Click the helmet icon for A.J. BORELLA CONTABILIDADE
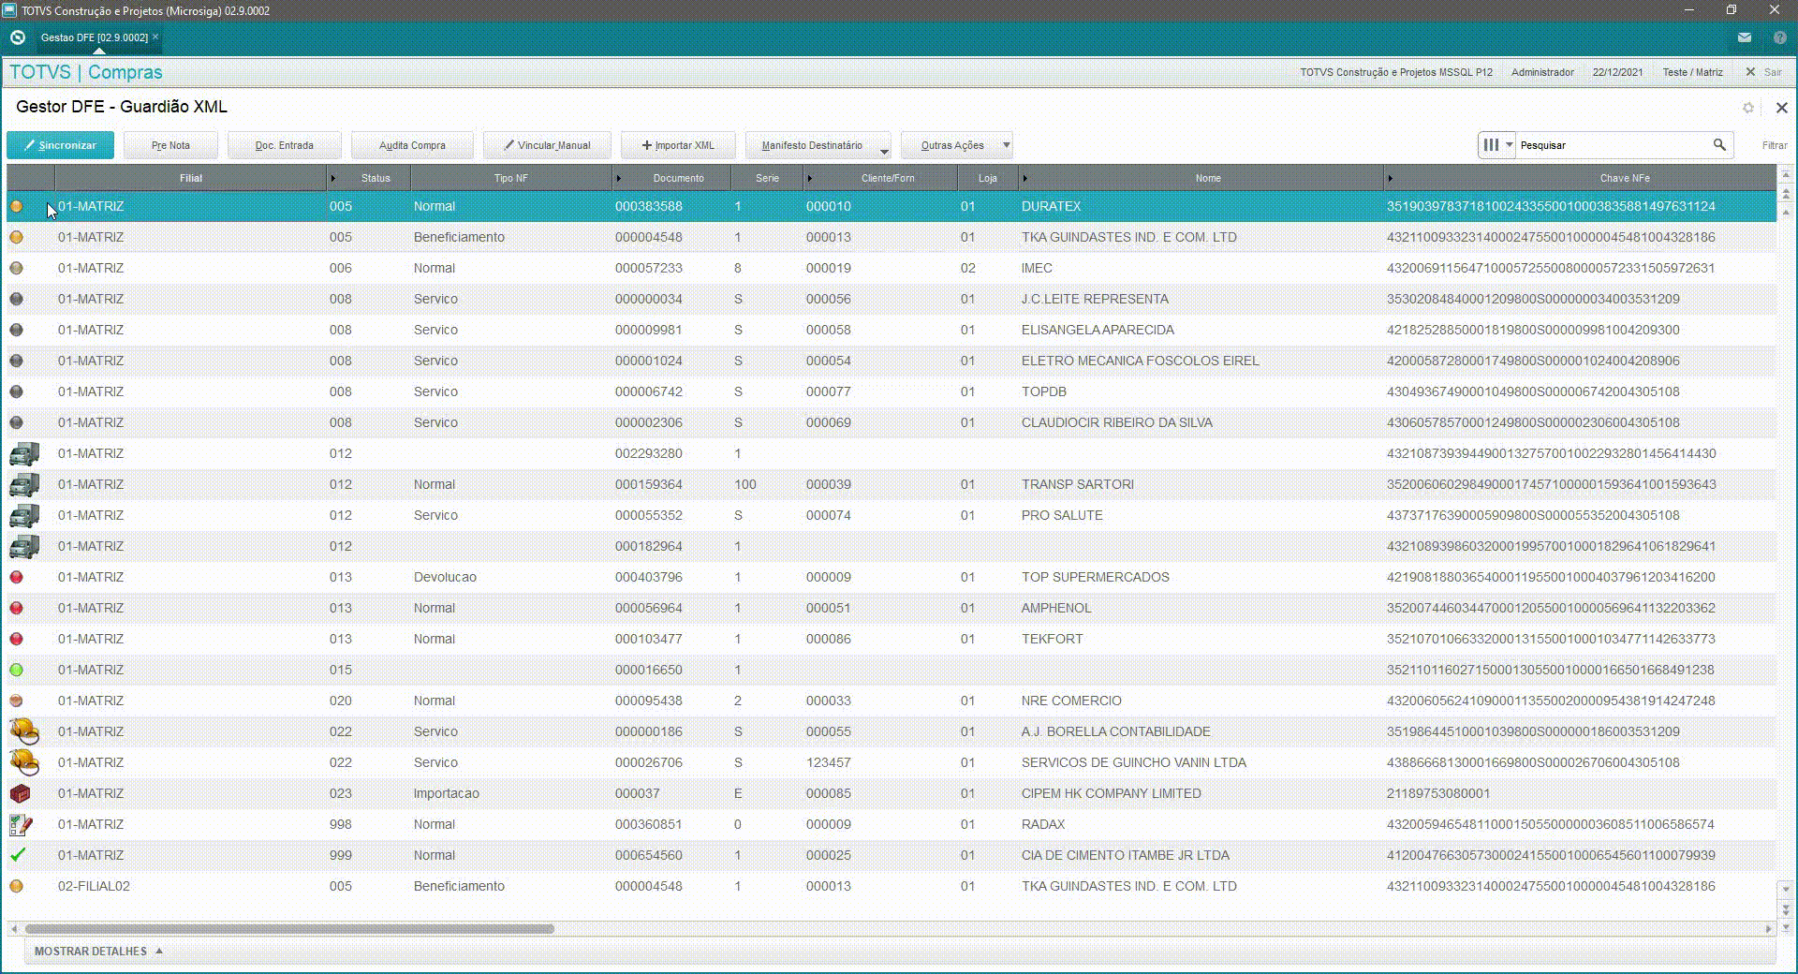Viewport: 1798px width, 974px height. [x=24, y=731]
